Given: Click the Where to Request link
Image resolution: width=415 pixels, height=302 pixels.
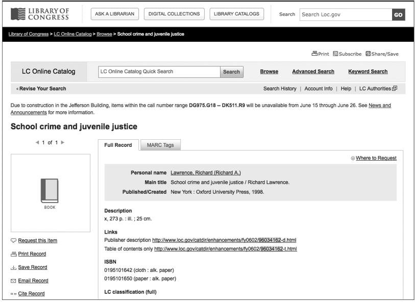Looking at the screenshot, I should [x=376, y=158].
